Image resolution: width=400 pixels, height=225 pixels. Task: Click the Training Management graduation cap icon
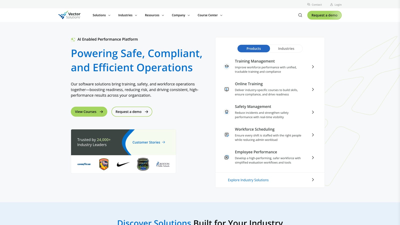point(226,66)
